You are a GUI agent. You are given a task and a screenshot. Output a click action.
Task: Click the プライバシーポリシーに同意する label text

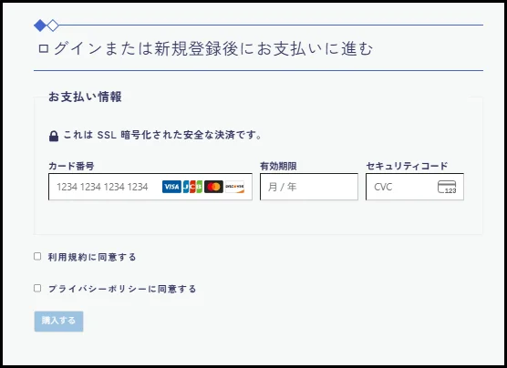pyautogui.click(x=122, y=289)
